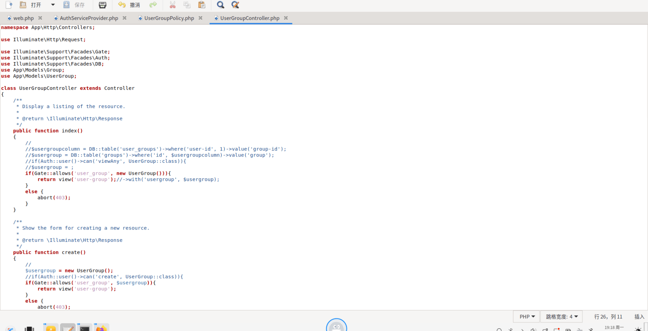Click the 撤消 (Undo) arrow button
Viewport: 648px width, 331px height.
pos(129,5)
